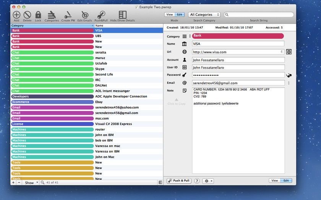Open the Show dropdown in list footer

pos(31,182)
